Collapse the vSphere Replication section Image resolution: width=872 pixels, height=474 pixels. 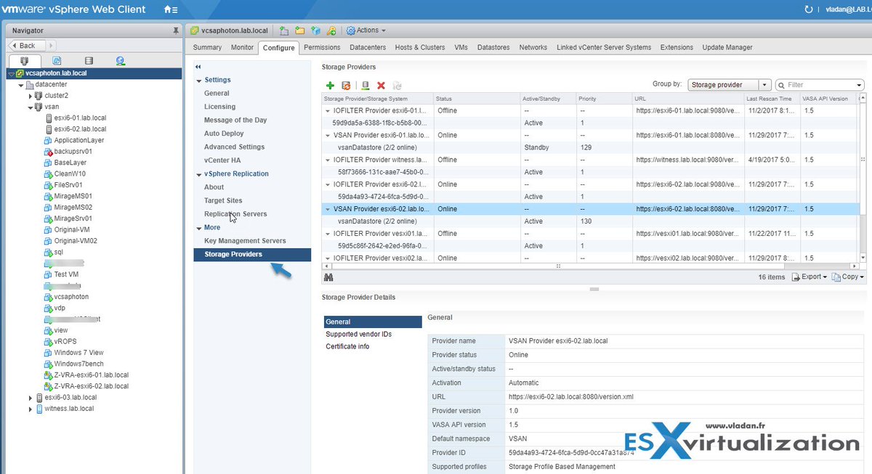[x=199, y=174]
